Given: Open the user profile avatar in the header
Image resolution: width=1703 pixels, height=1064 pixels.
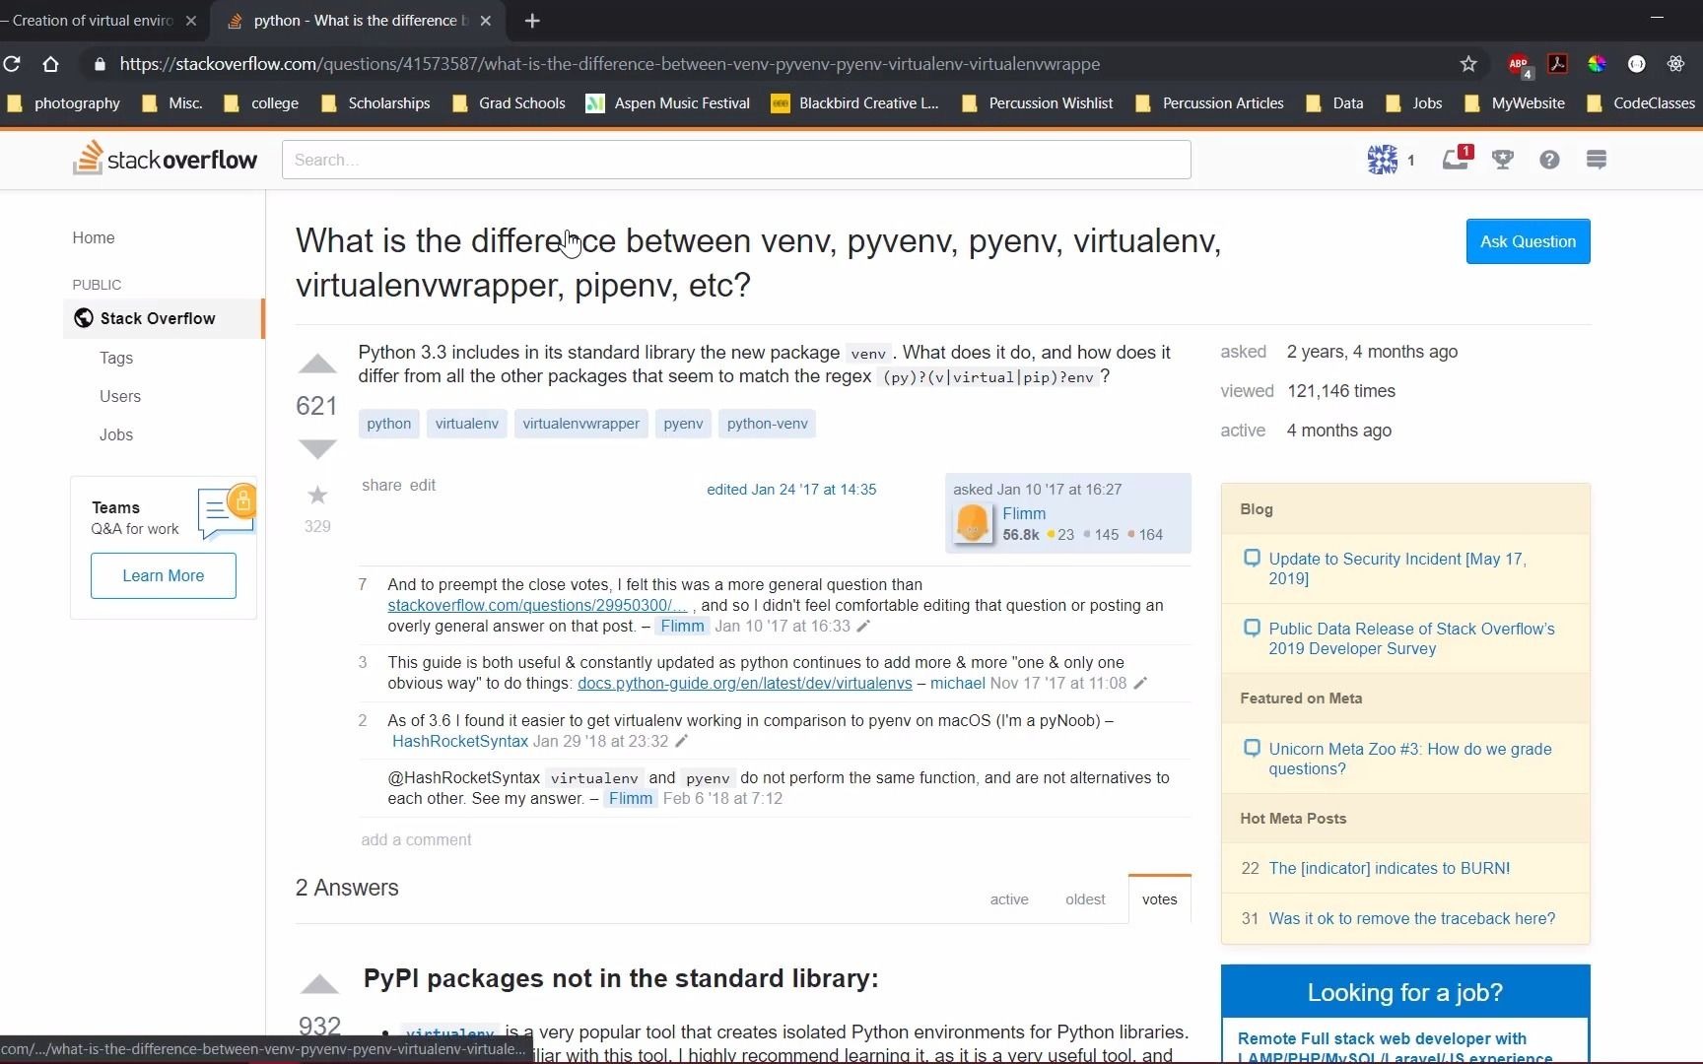Looking at the screenshot, I should pyautogui.click(x=1382, y=159).
